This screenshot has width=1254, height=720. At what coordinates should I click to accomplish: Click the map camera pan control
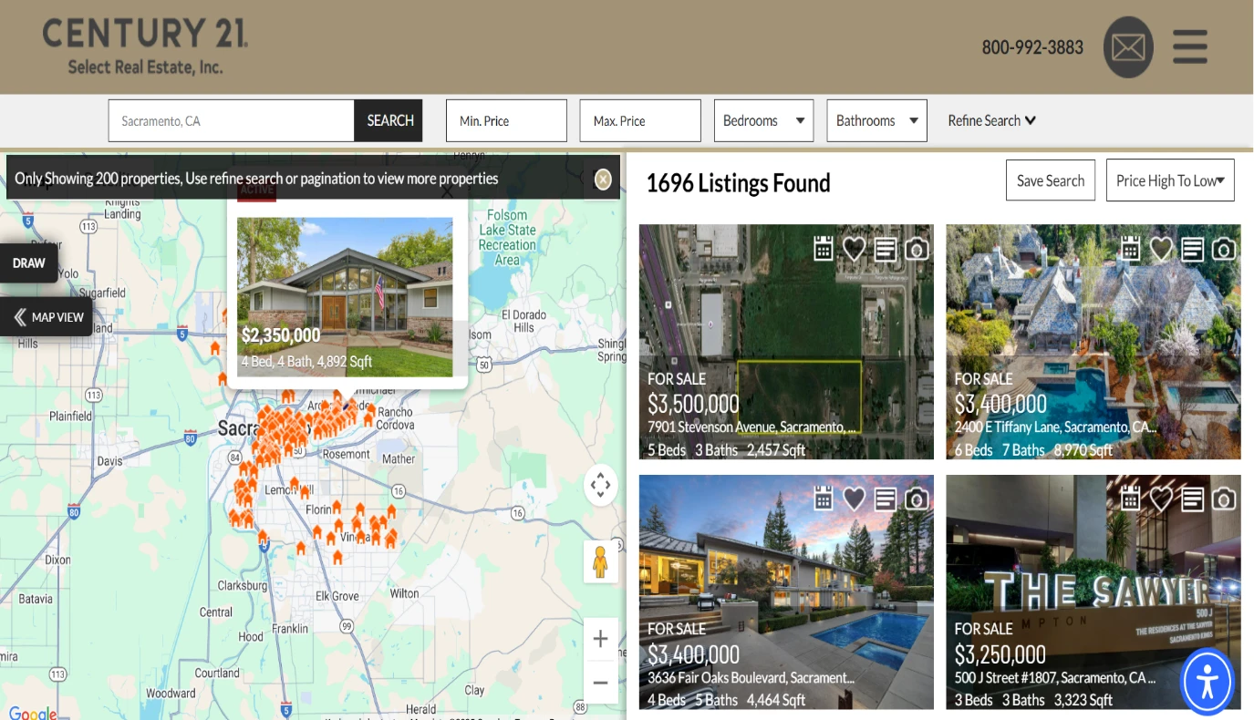click(600, 485)
